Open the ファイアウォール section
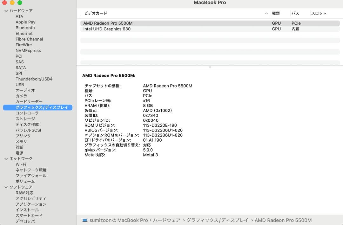Screen dimensions: 343x225 pos(31,176)
